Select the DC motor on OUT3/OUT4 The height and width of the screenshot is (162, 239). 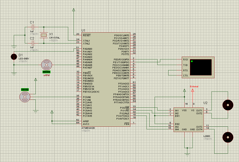(228, 137)
